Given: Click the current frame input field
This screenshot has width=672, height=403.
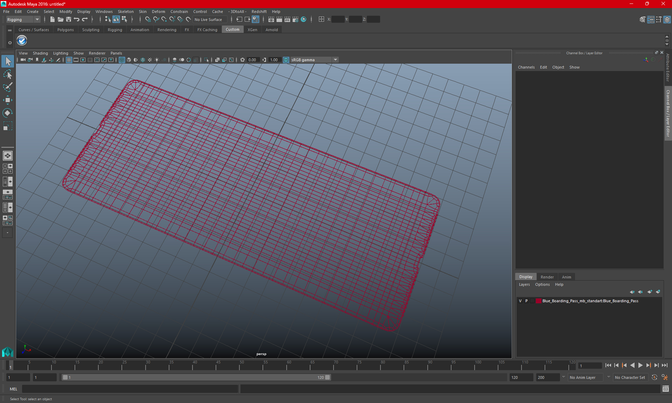Looking at the screenshot, I should pyautogui.click(x=590, y=366).
